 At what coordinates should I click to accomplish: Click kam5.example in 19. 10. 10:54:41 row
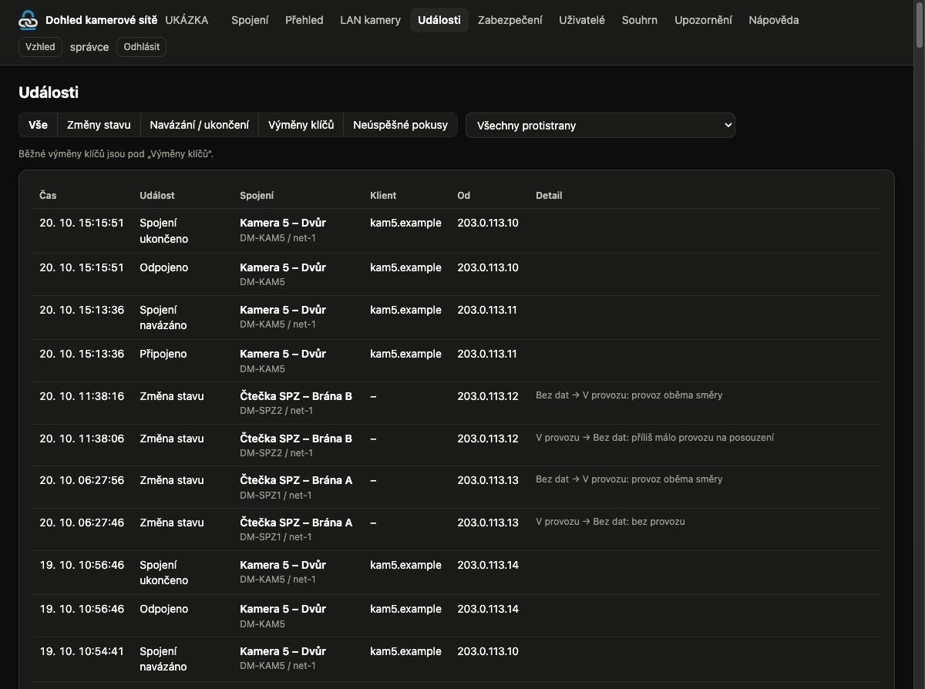point(405,651)
